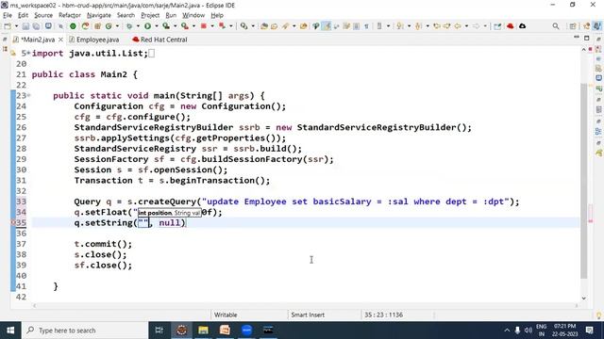The height and width of the screenshot is (339, 604).
Task: Close the Main2.java tab
Action: pos(60,40)
